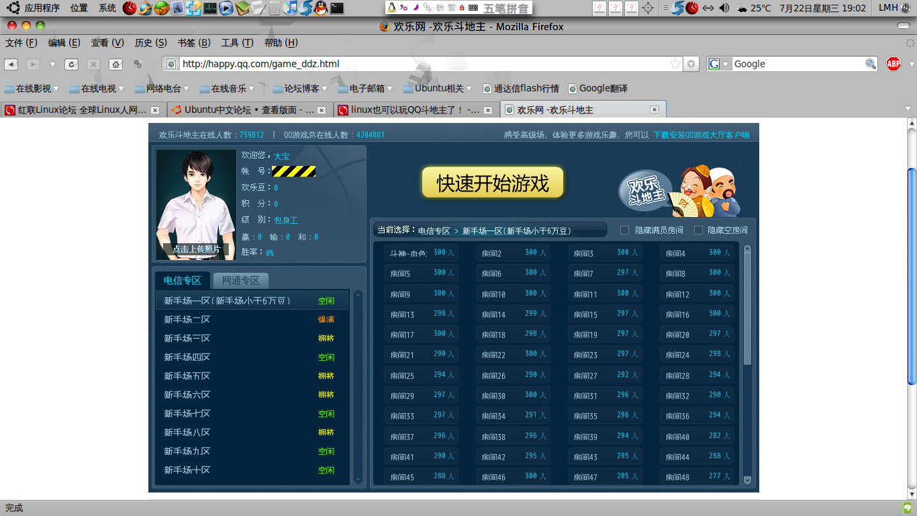Click the Reload page button
This screenshot has width=917, height=516.
pyautogui.click(x=71, y=64)
